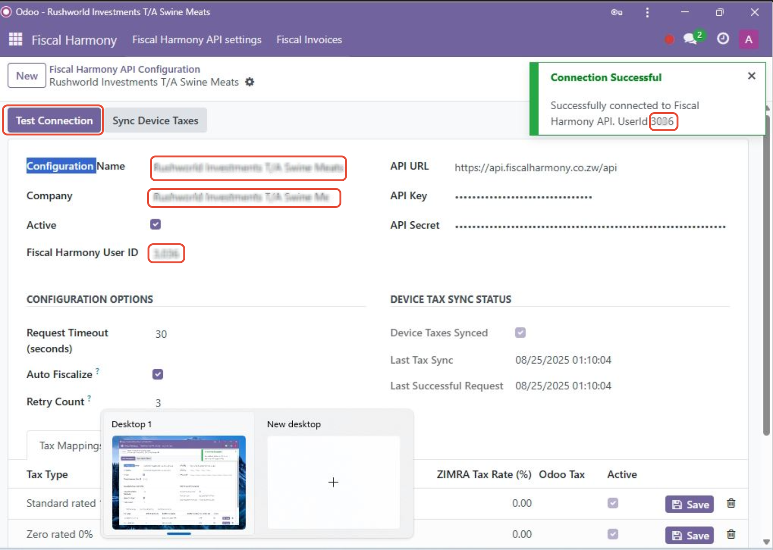Save the Standard rated tax mapping

pyautogui.click(x=689, y=504)
